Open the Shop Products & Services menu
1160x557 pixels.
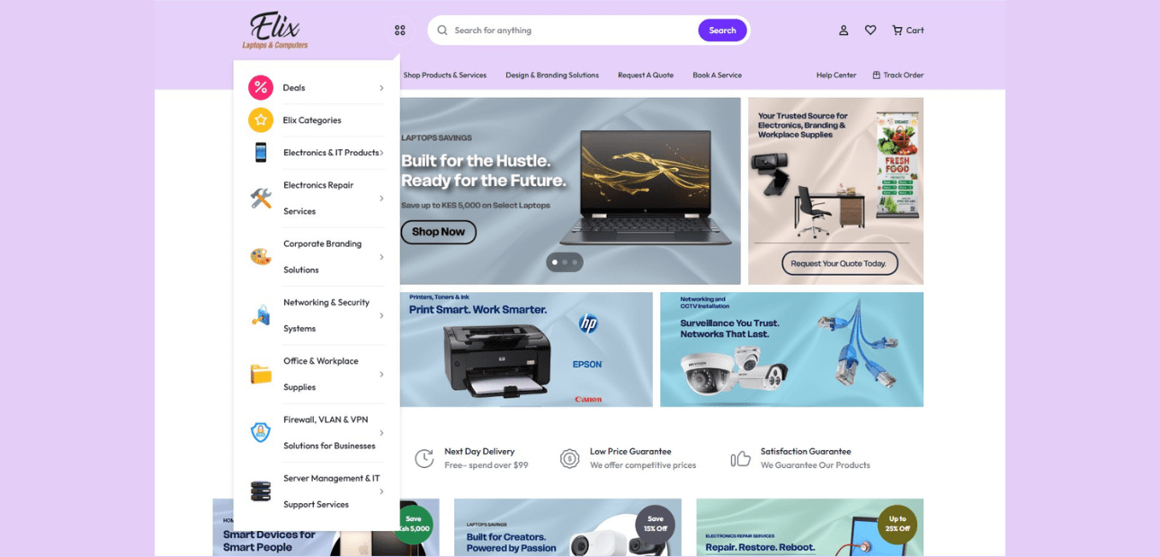(x=444, y=75)
